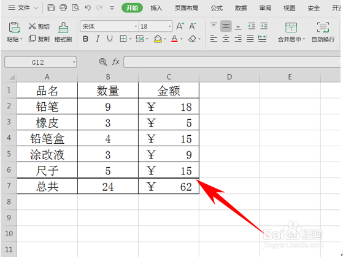This screenshot has height=257, width=343.
Task: Apply yellow fill color
Action: pos(158,39)
